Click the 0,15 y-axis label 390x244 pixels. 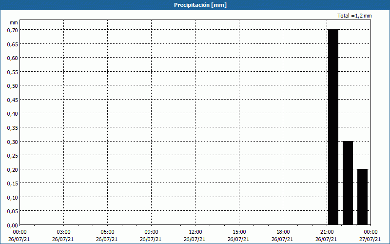pos(13,183)
